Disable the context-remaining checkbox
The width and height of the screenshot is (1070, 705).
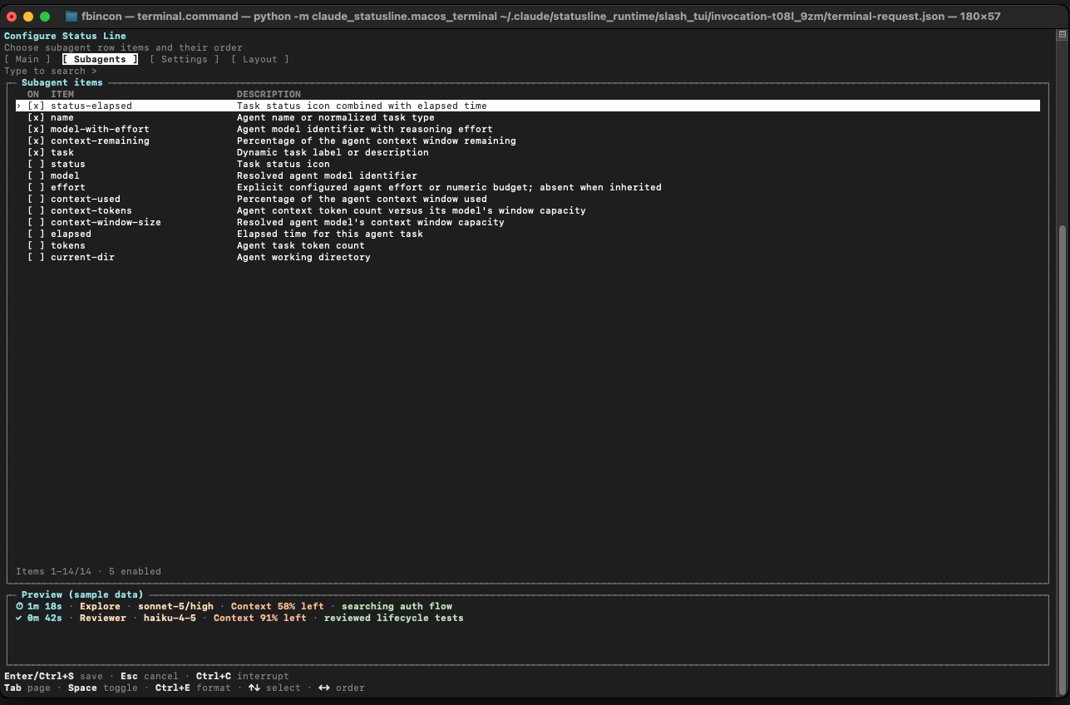pos(37,141)
